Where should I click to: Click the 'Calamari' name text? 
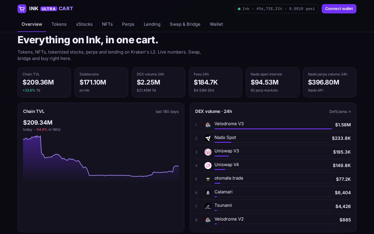tap(224, 192)
